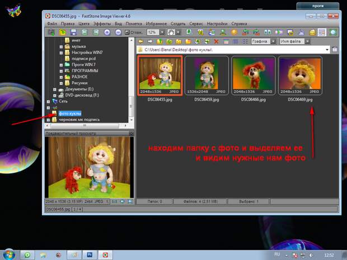Click the volume speaker tray icon
Image resolution: width=347 pixels, height=260 pixels.
pos(311,256)
